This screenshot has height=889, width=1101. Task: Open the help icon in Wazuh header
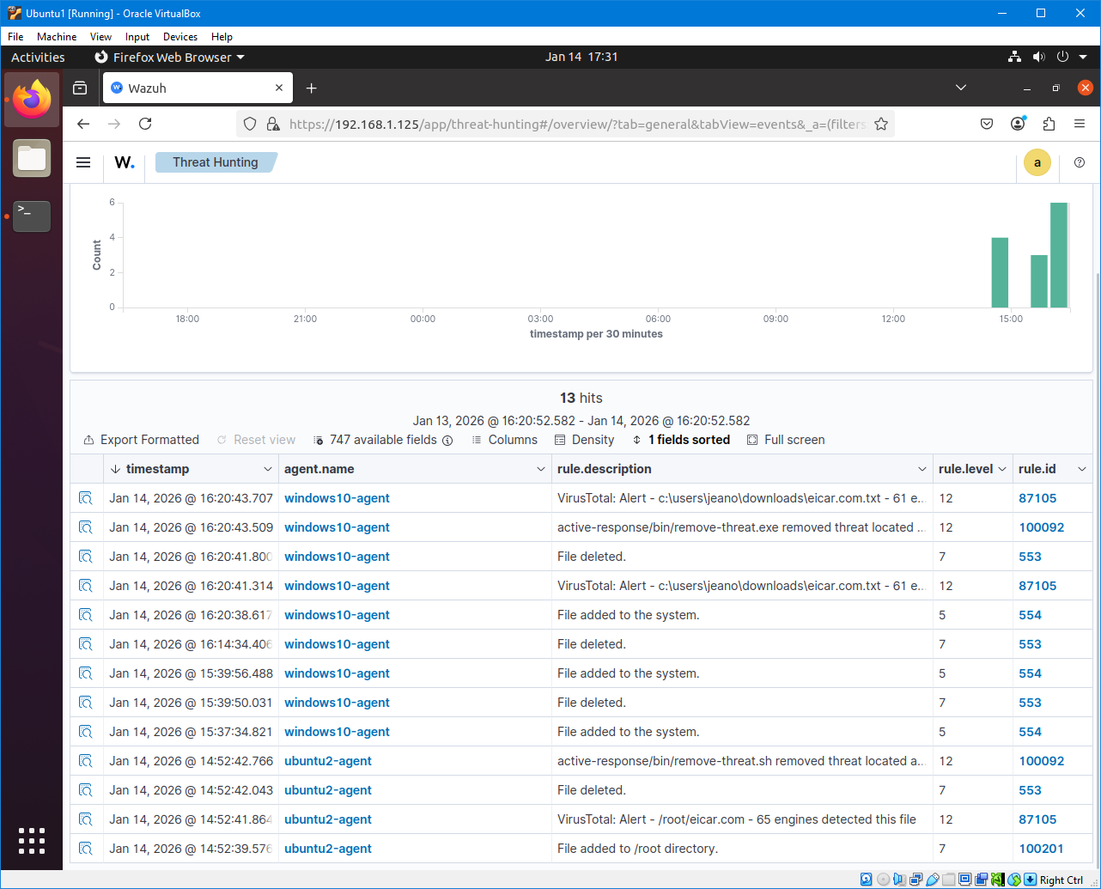pos(1080,162)
